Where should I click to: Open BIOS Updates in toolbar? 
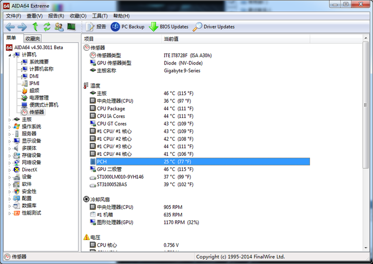169,27
